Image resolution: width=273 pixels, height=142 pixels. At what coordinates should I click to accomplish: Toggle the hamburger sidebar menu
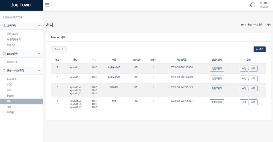47,5
